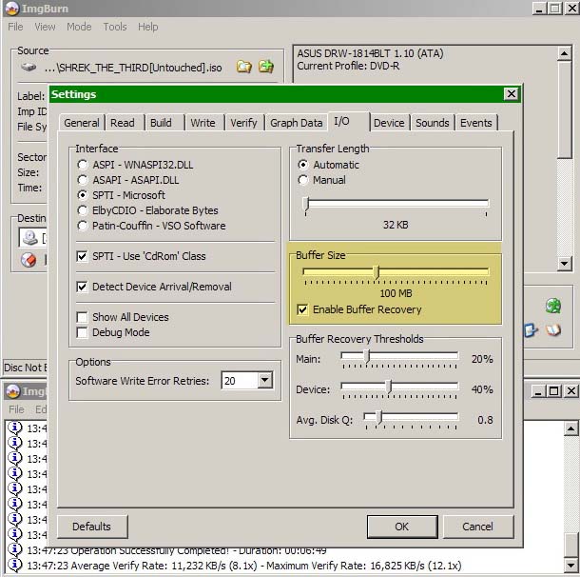
Task: Enable Debug Mode checkbox
Action: click(82, 332)
